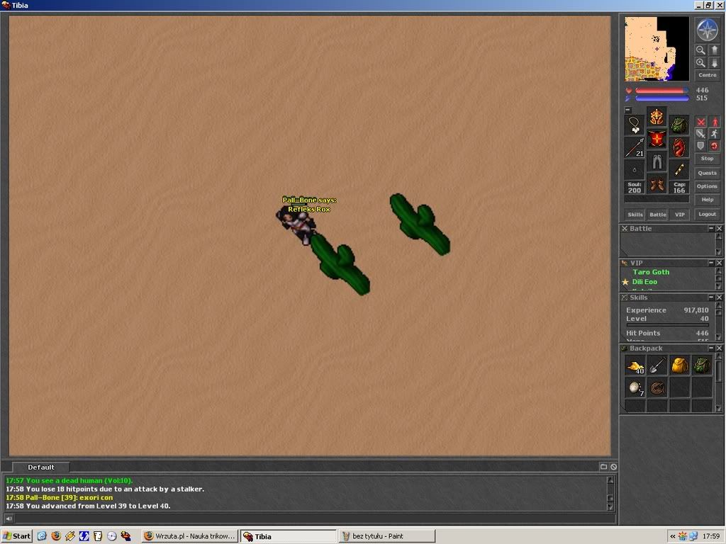Viewport: 726px width, 544px height.
Task: Click the Backpack panel scrollbar
Action: point(719,382)
